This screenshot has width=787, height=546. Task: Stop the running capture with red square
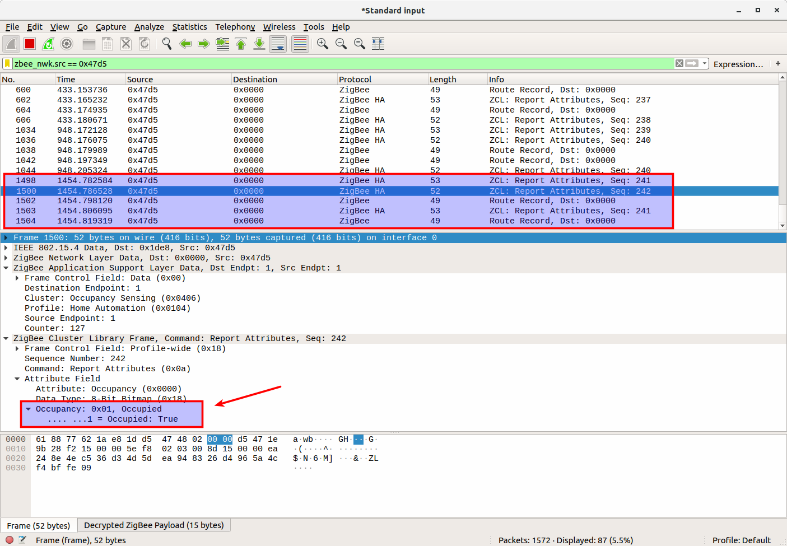coord(30,44)
